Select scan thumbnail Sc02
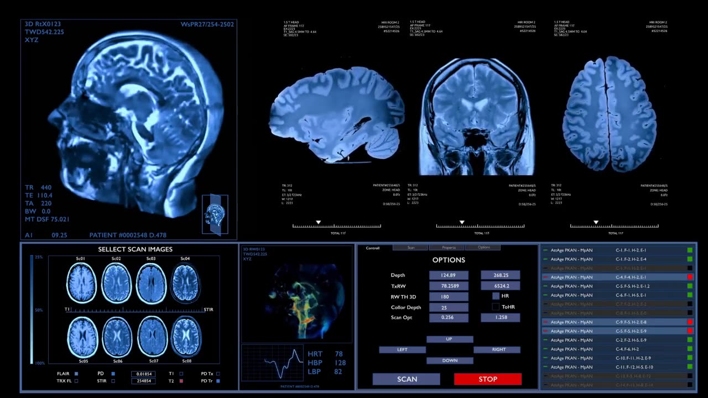The image size is (708, 398). [117, 282]
